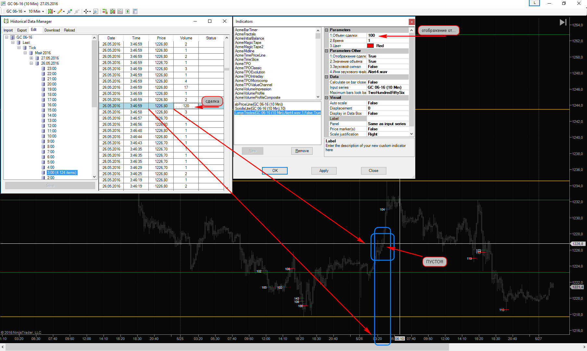The width and height of the screenshot is (587, 351).
Task: Expand the 27.05.2016 tree node
Action: pyautogui.click(x=31, y=58)
